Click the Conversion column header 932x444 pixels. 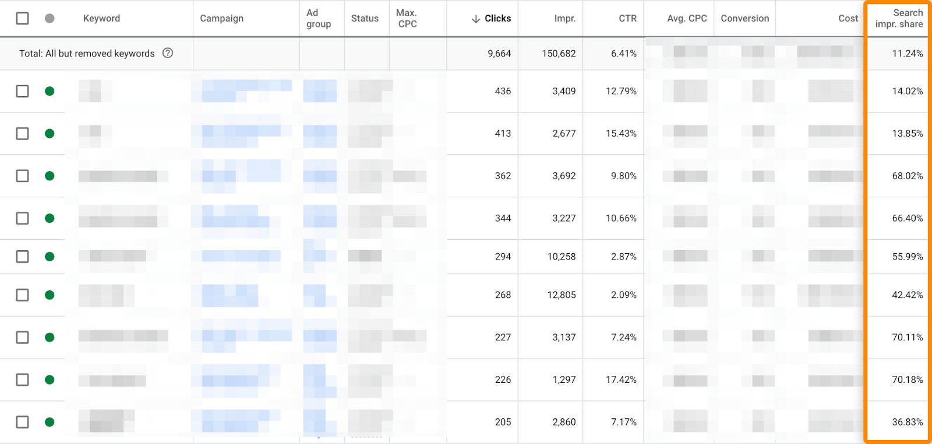[744, 18]
